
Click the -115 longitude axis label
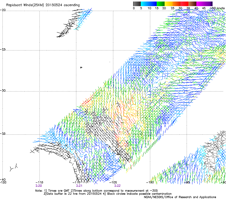pos(39,182)
